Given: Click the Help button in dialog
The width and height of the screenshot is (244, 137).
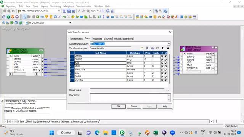Looking at the screenshot, I should [x=165, y=107].
